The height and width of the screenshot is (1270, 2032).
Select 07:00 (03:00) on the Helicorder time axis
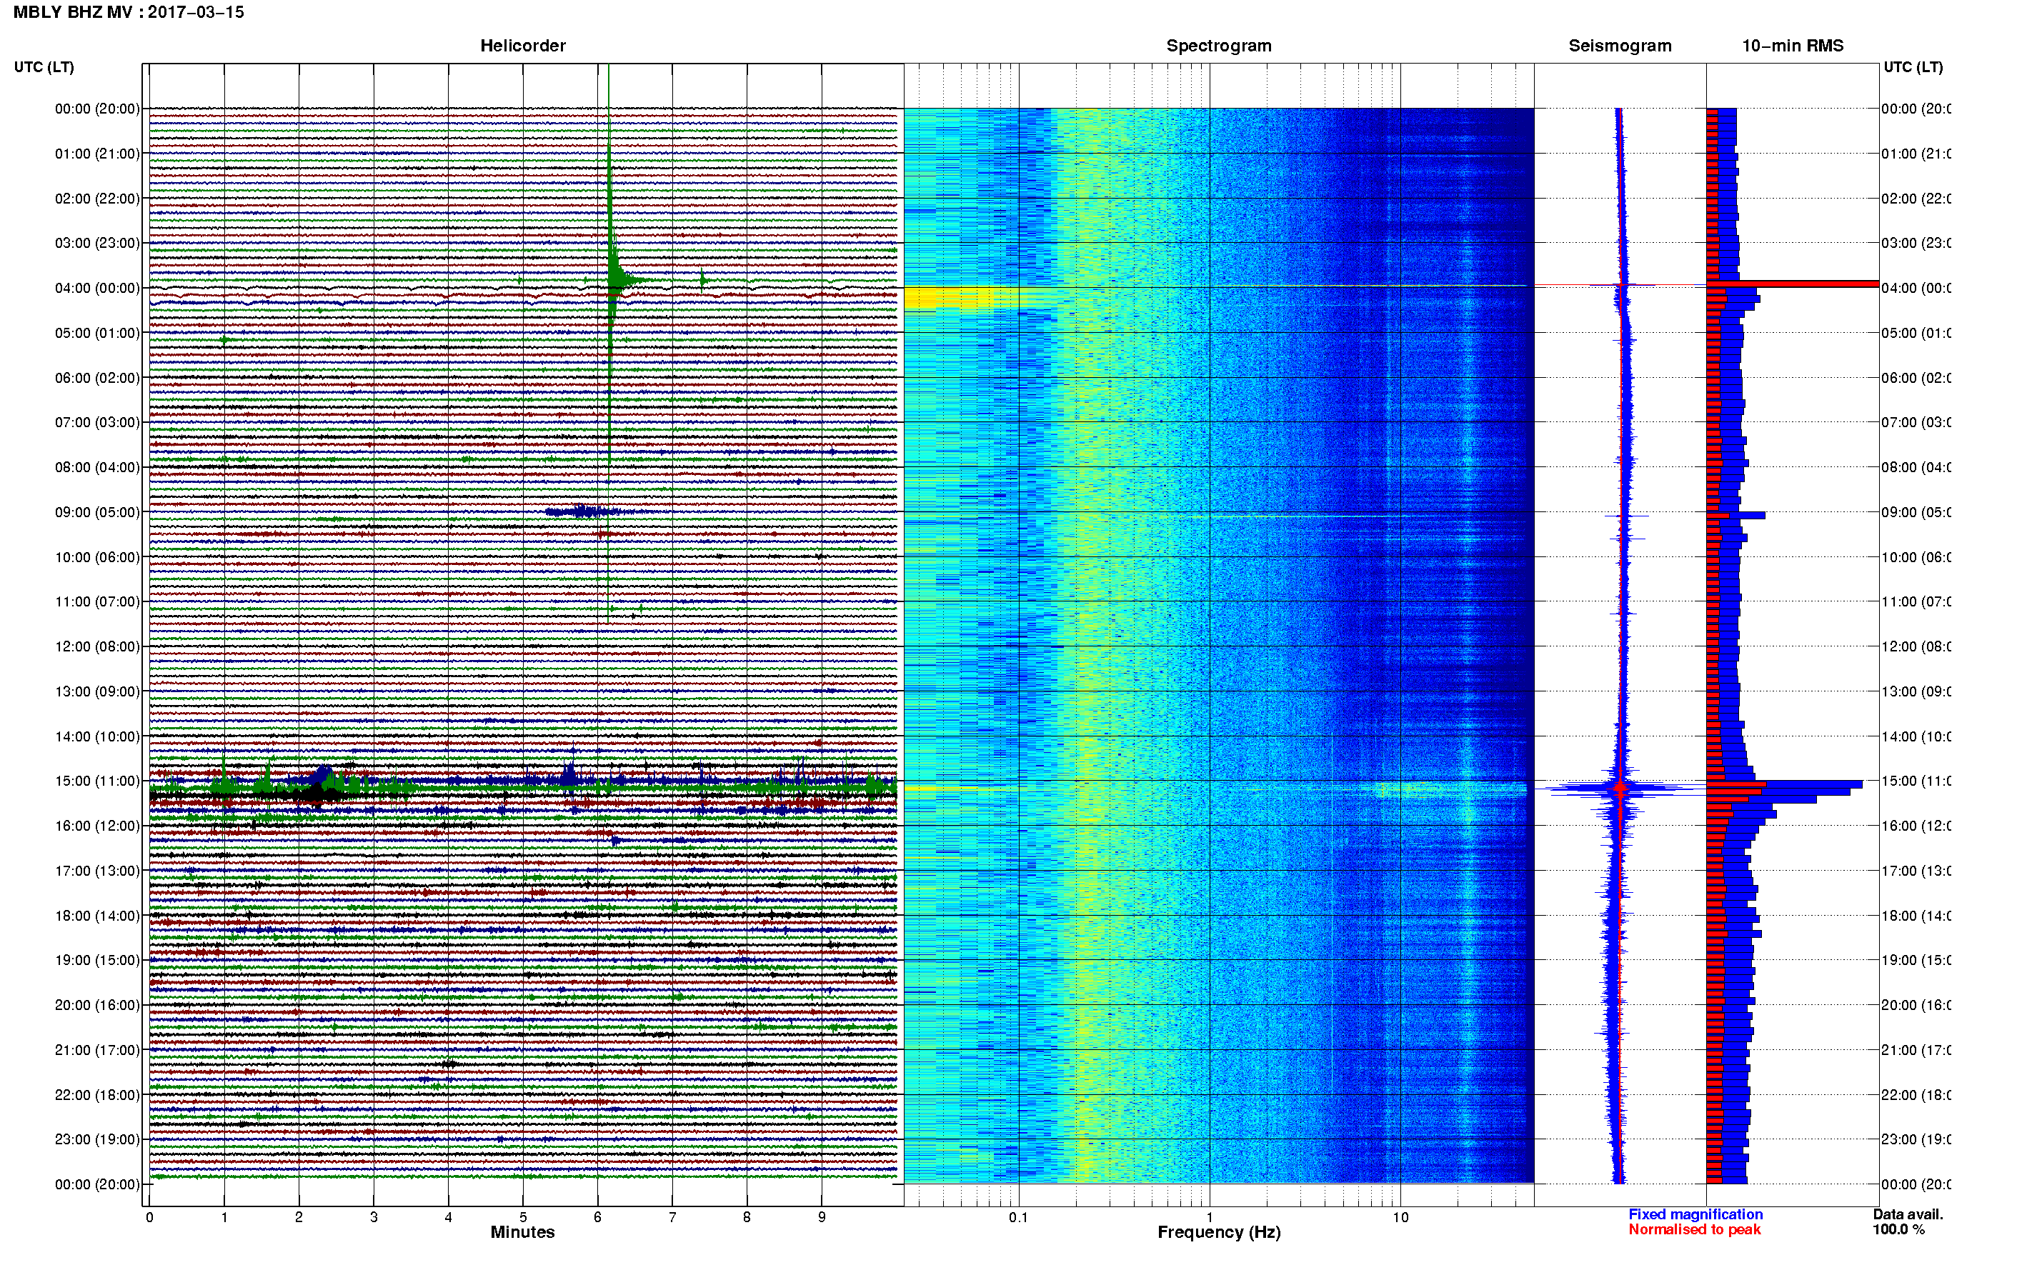(x=97, y=422)
